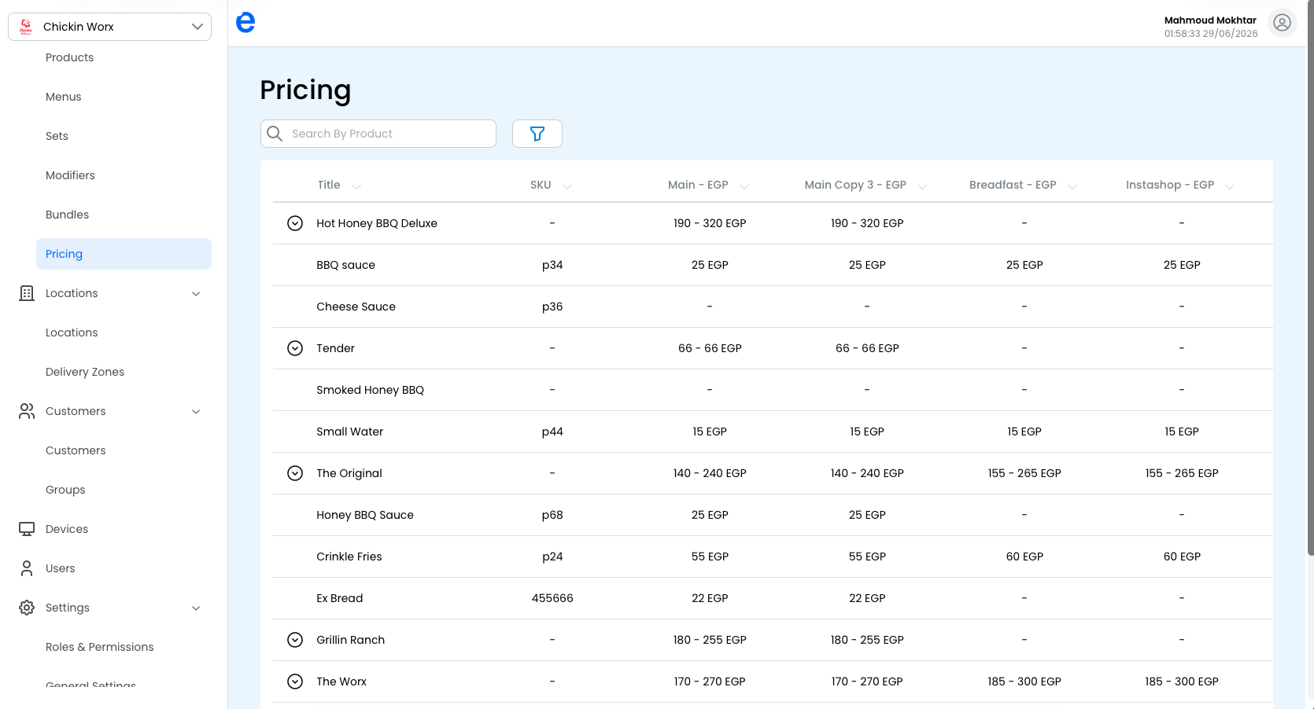Click the Chickin Worx brand logo
This screenshot has height=709, width=1314.
tap(25, 27)
